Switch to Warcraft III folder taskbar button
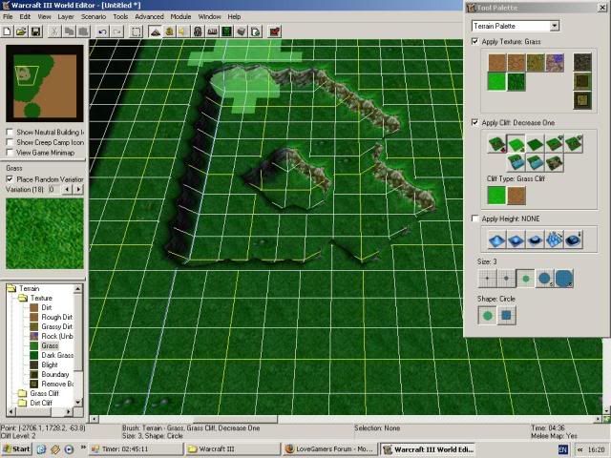Viewport: 611px width, 458px height. (233, 449)
